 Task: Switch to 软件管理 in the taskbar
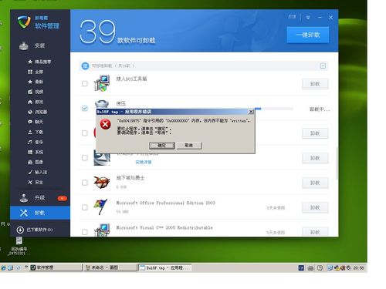click(56, 267)
